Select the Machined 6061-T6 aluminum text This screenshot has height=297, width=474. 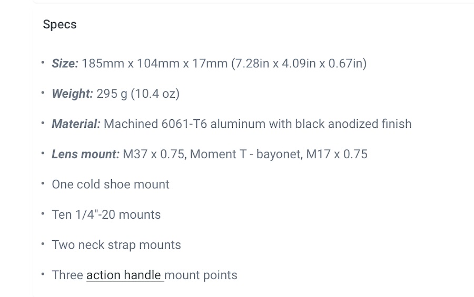pyautogui.click(x=185, y=124)
